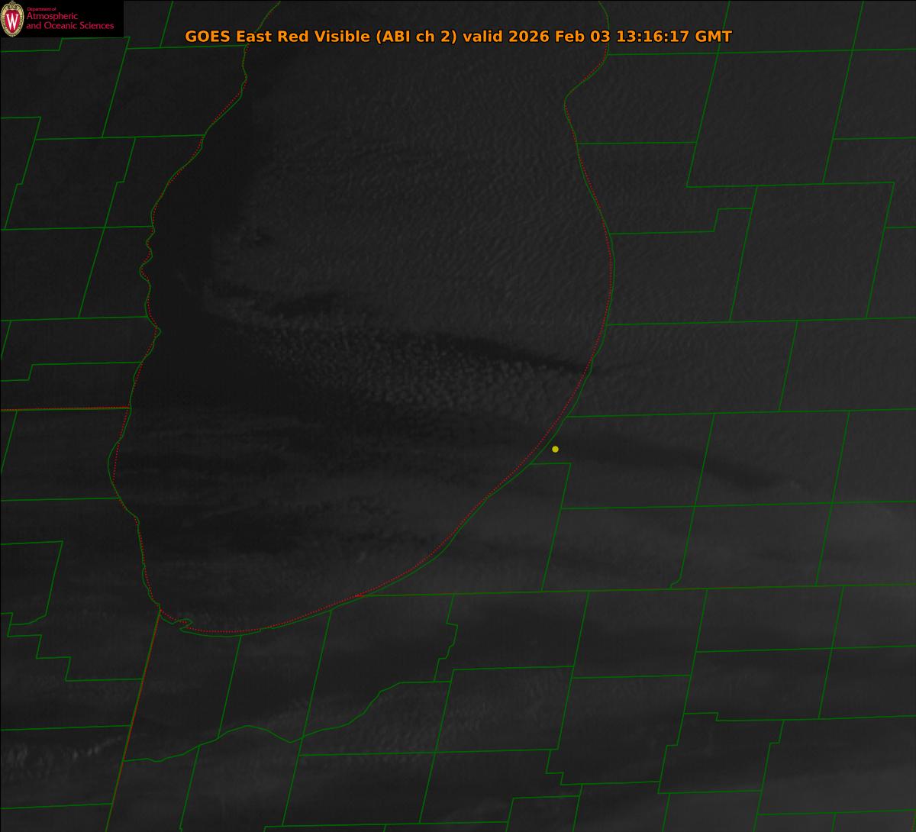Click the small harbor notch on the southern shoreline
916x832 pixels.
(184, 625)
